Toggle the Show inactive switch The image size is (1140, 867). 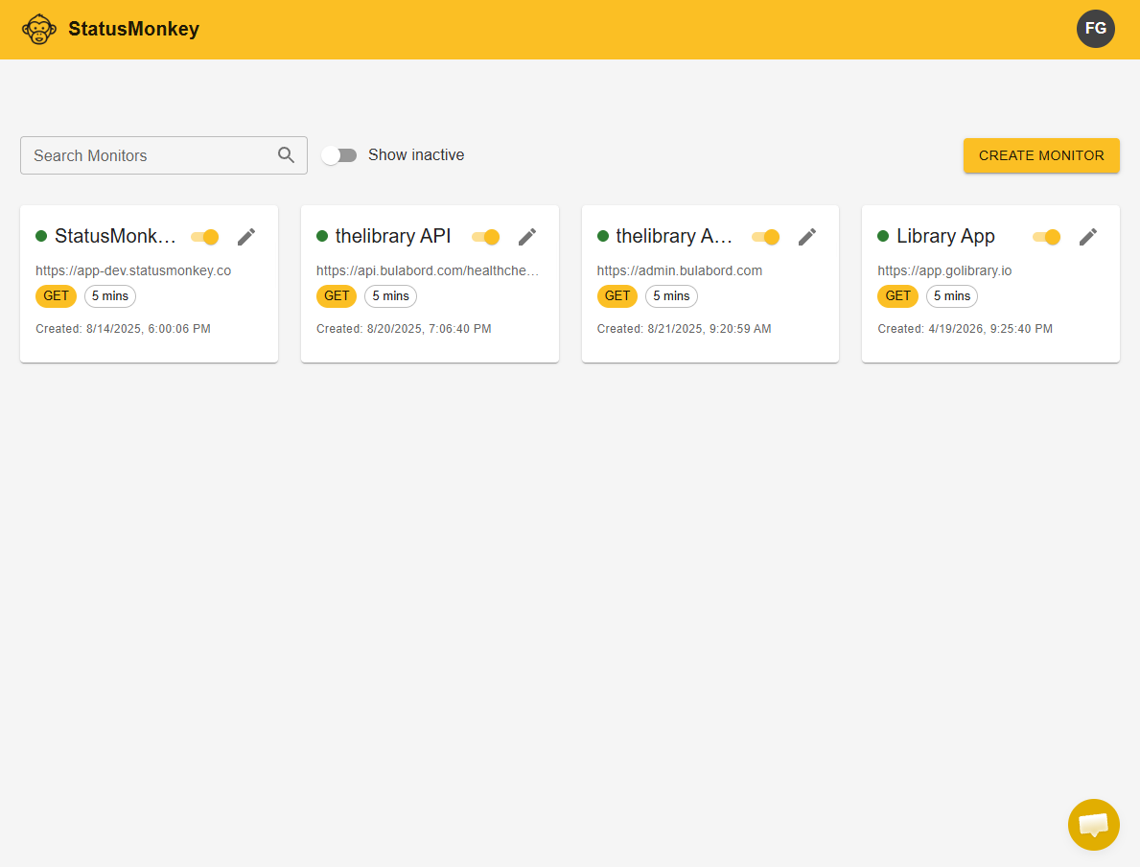click(x=338, y=155)
